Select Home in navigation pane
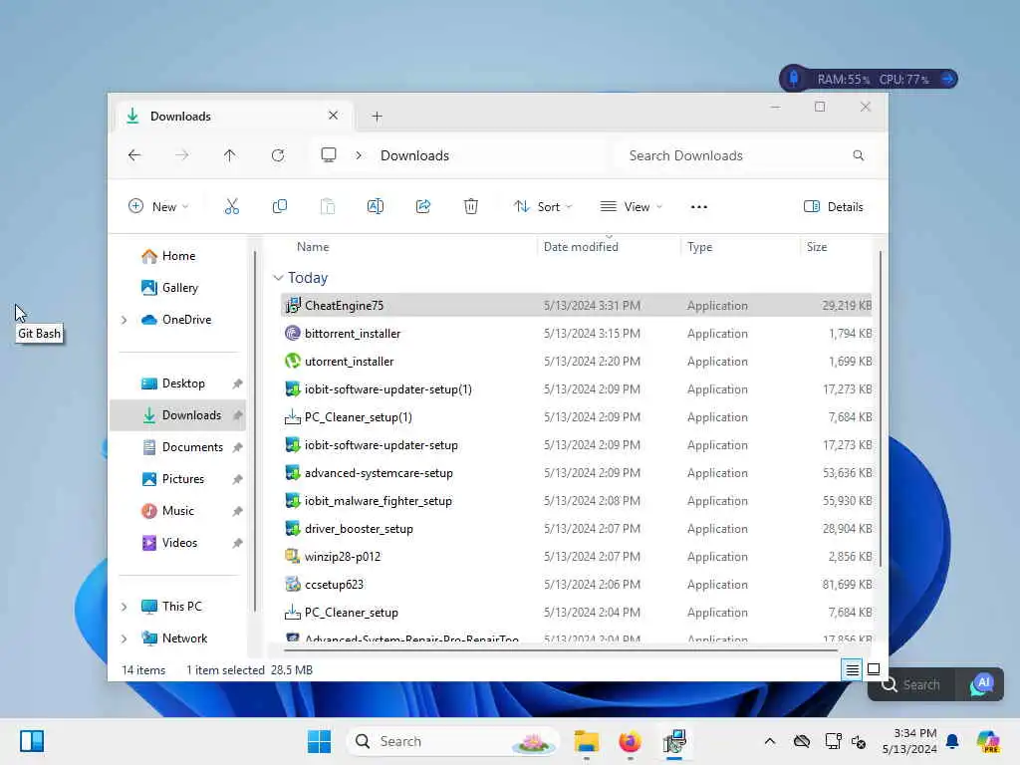The height and width of the screenshot is (765, 1020). (177, 256)
